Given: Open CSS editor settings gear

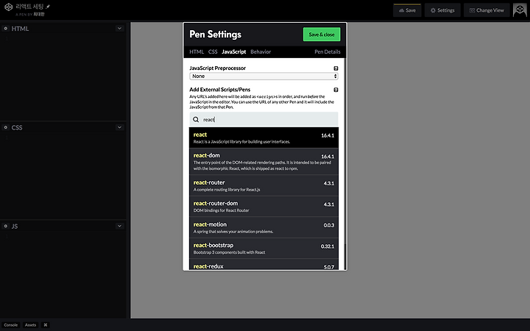Looking at the screenshot, I should pos(5,127).
